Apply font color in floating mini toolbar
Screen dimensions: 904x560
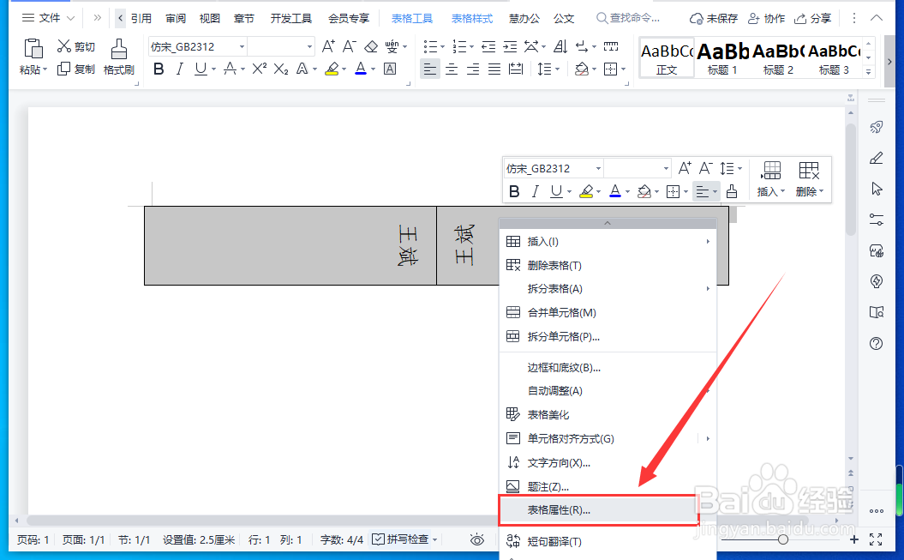pyautogui.click(x=615, y=191)
